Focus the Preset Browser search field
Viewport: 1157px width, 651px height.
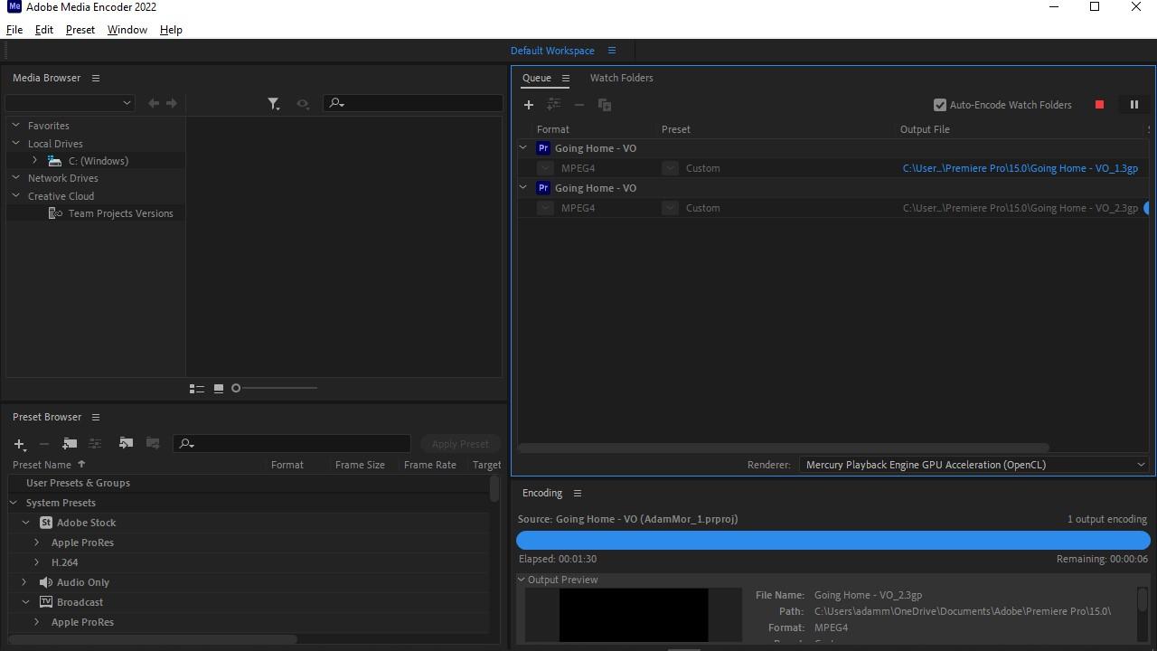(x=292, y=444)
